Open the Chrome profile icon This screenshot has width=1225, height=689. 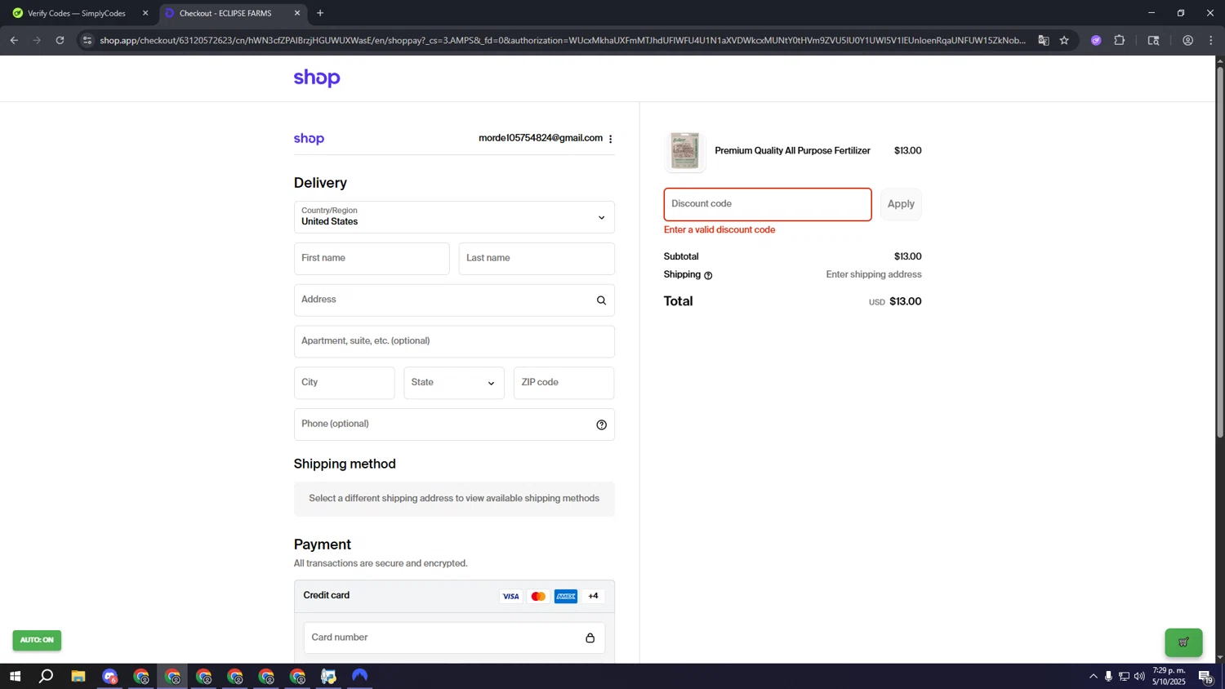point(1188,40)
